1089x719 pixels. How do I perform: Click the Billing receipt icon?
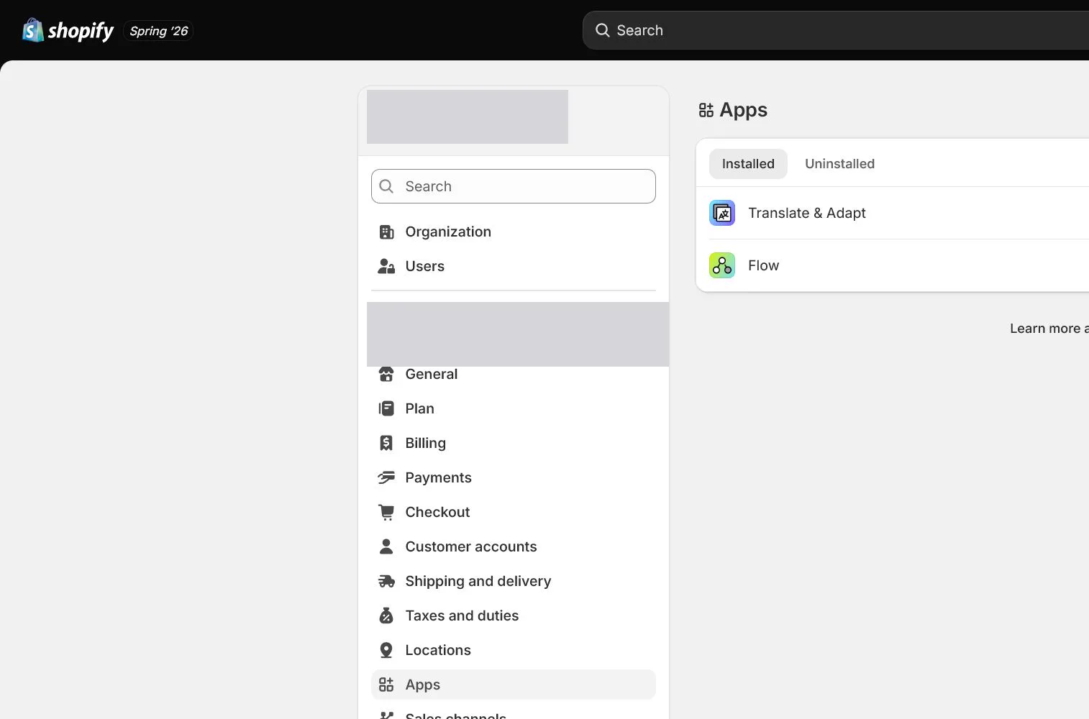(386, 443)
